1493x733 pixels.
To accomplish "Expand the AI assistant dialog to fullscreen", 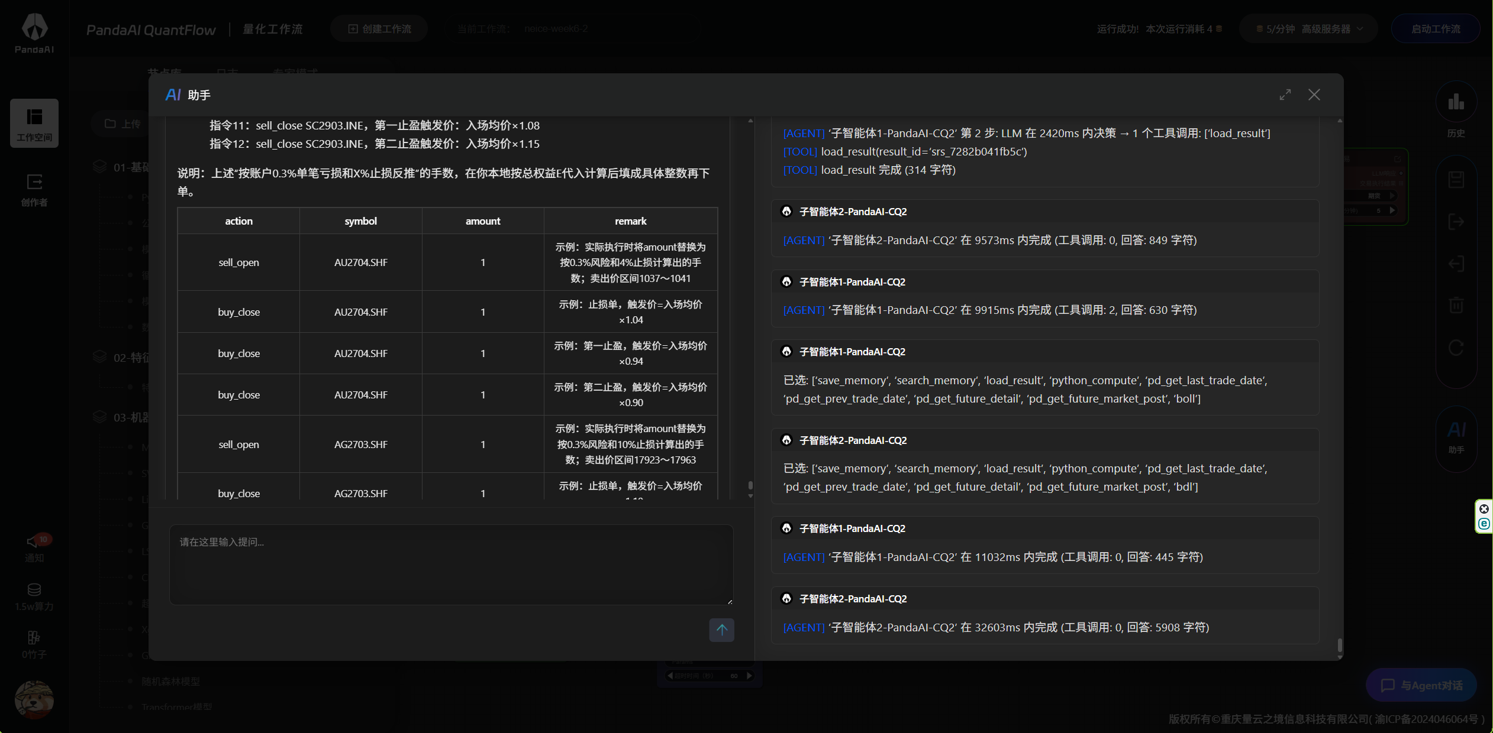I will (1285, 95).
